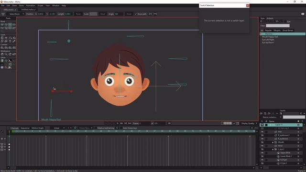Viewport: 306px width, 172px height.
Task: Click the search magnifier icon in Layers panel
Action: 281,113
